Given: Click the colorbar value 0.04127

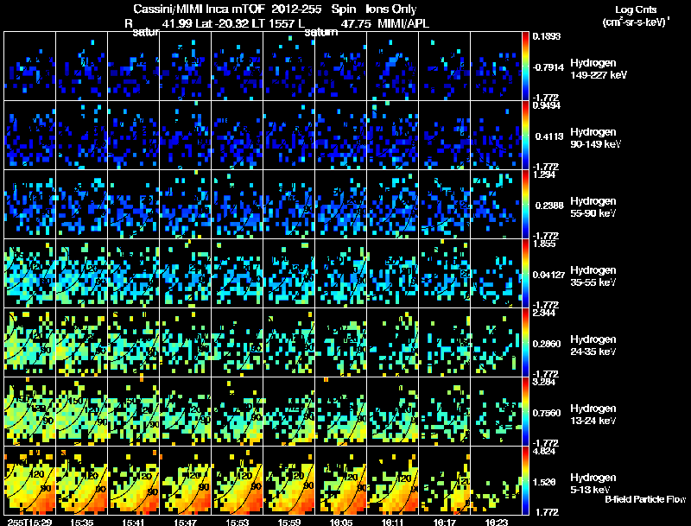Looking at the screenshot, I should pos(549,275).
